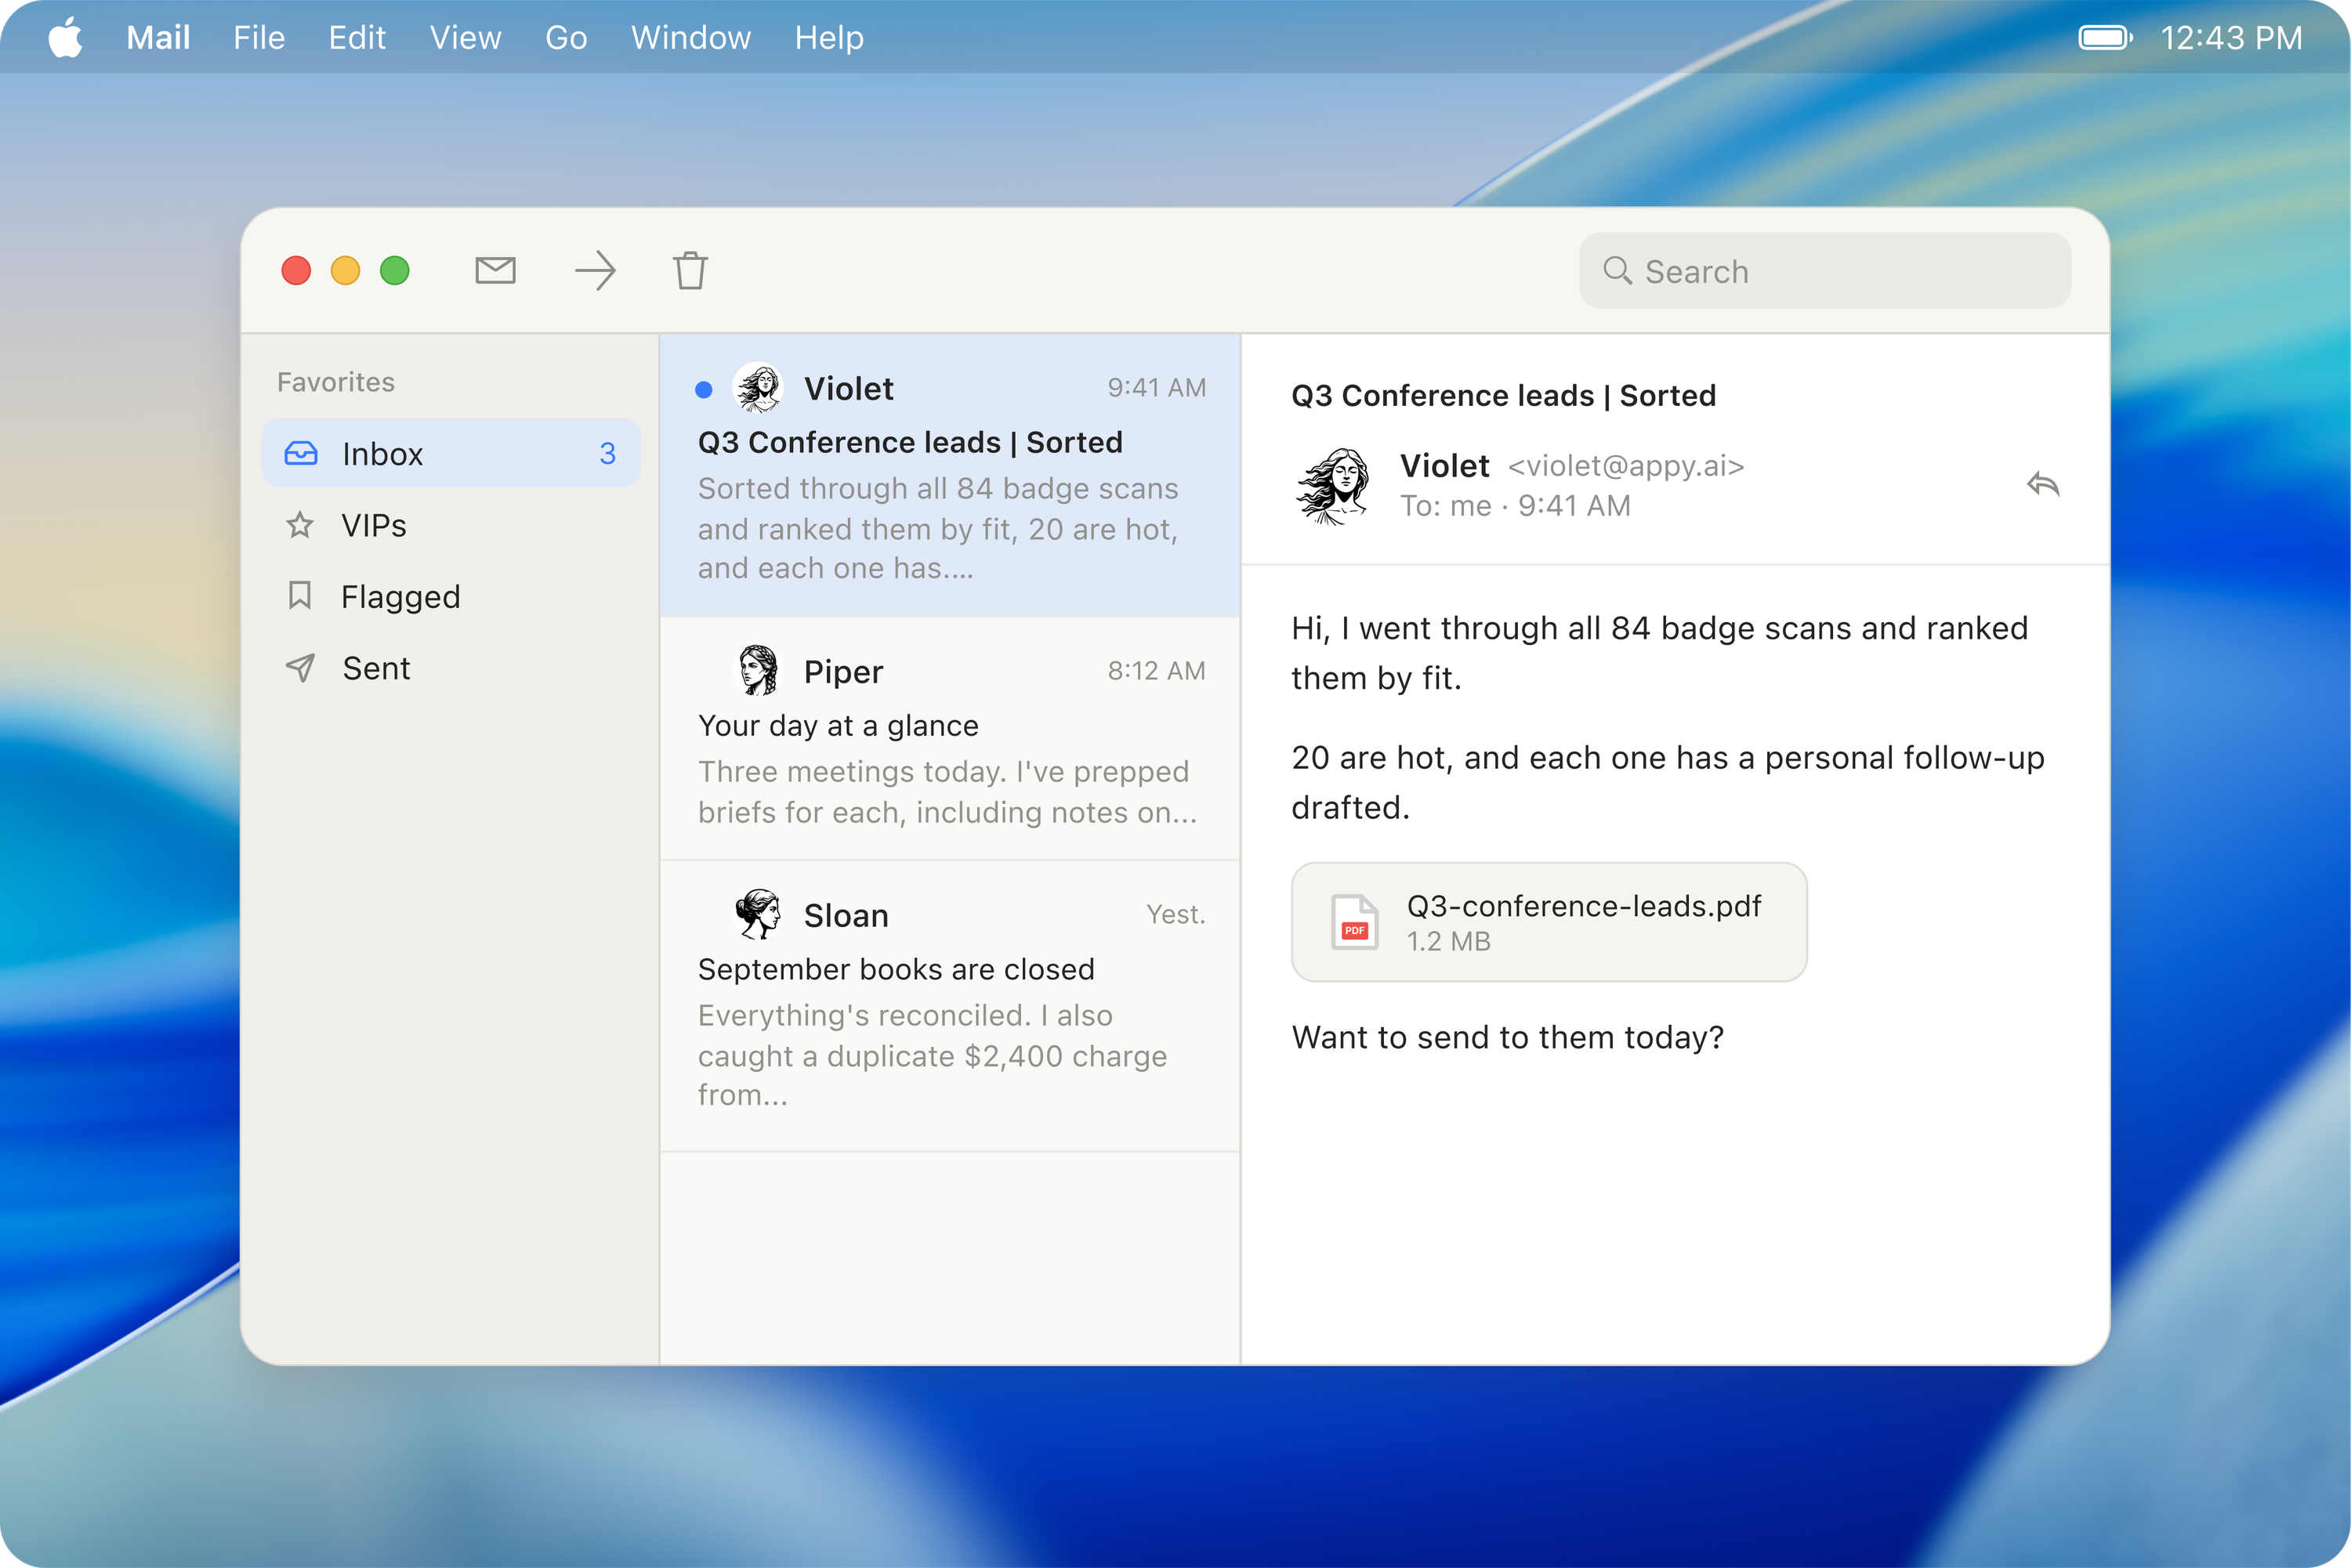The width and height of the screenshot is (2351, 1568).
Task: Click the violet@appy.ai sender address
Action: point(1626,466)
